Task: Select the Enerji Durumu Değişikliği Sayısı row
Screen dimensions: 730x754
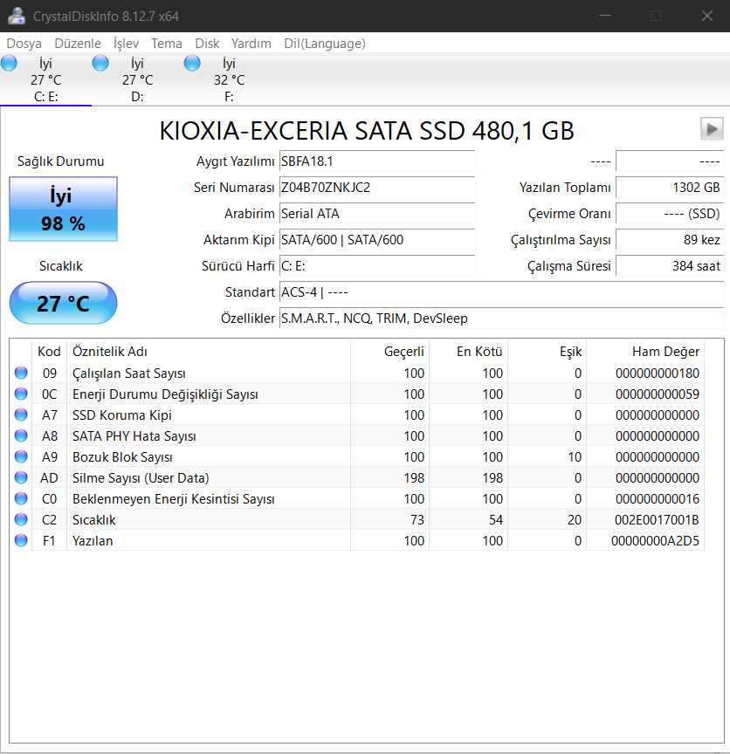Action: pos(357,394)
